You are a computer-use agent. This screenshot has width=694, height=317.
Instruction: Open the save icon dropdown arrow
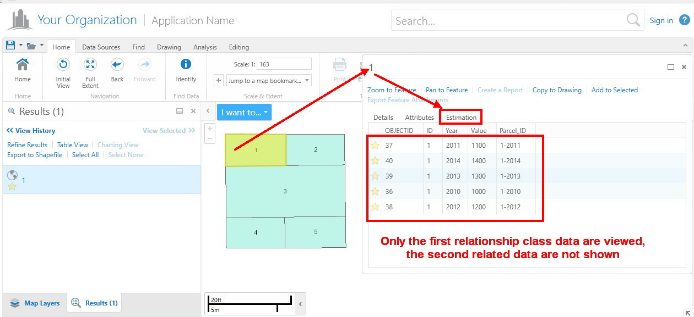coord(21,46)
